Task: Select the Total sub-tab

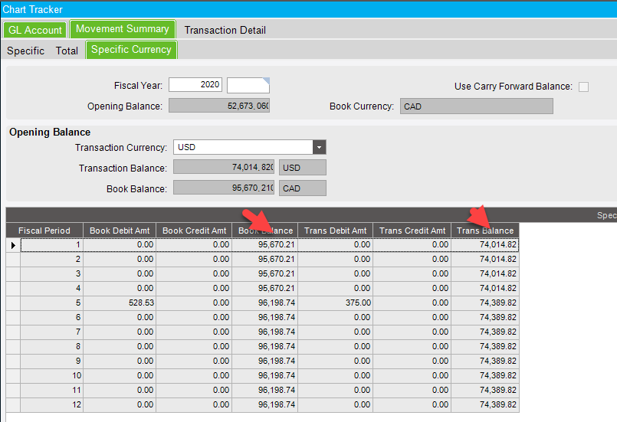Action: coord(67,51)
